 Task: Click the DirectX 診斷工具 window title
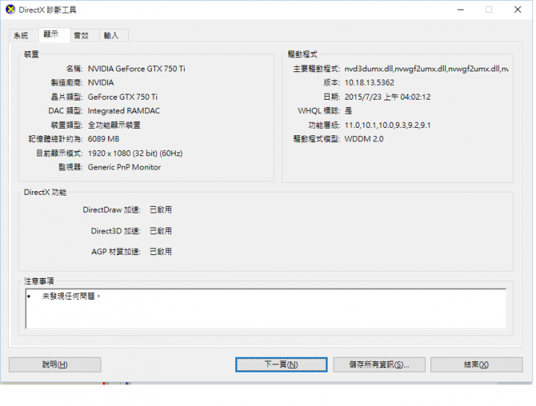tap(48, 10)
